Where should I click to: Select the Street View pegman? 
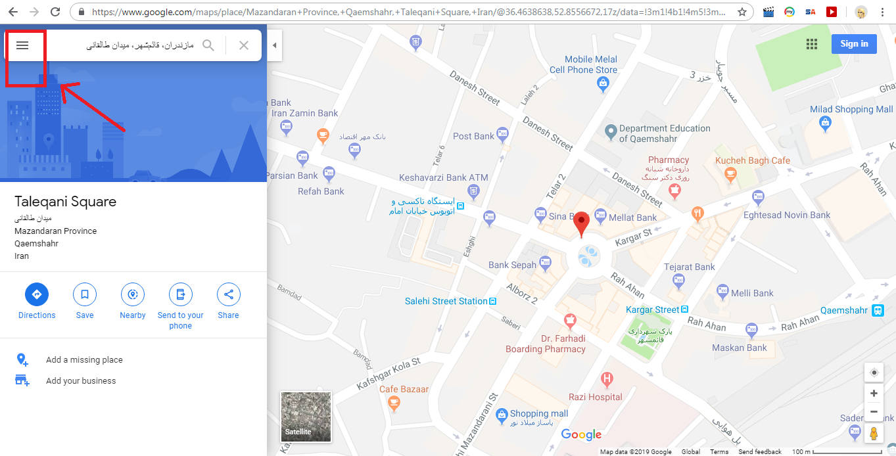point(874,434)
